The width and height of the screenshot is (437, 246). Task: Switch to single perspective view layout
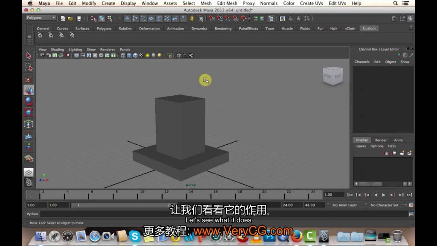click(x=29, y=173)
